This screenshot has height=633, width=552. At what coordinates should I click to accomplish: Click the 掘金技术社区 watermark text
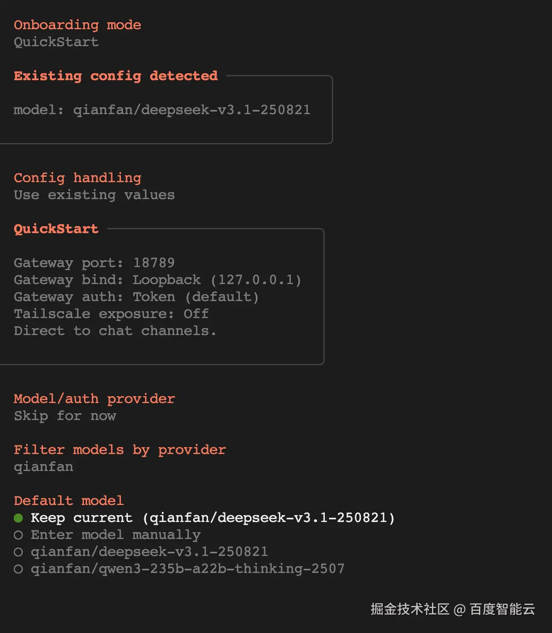click(x=409, y=609)
